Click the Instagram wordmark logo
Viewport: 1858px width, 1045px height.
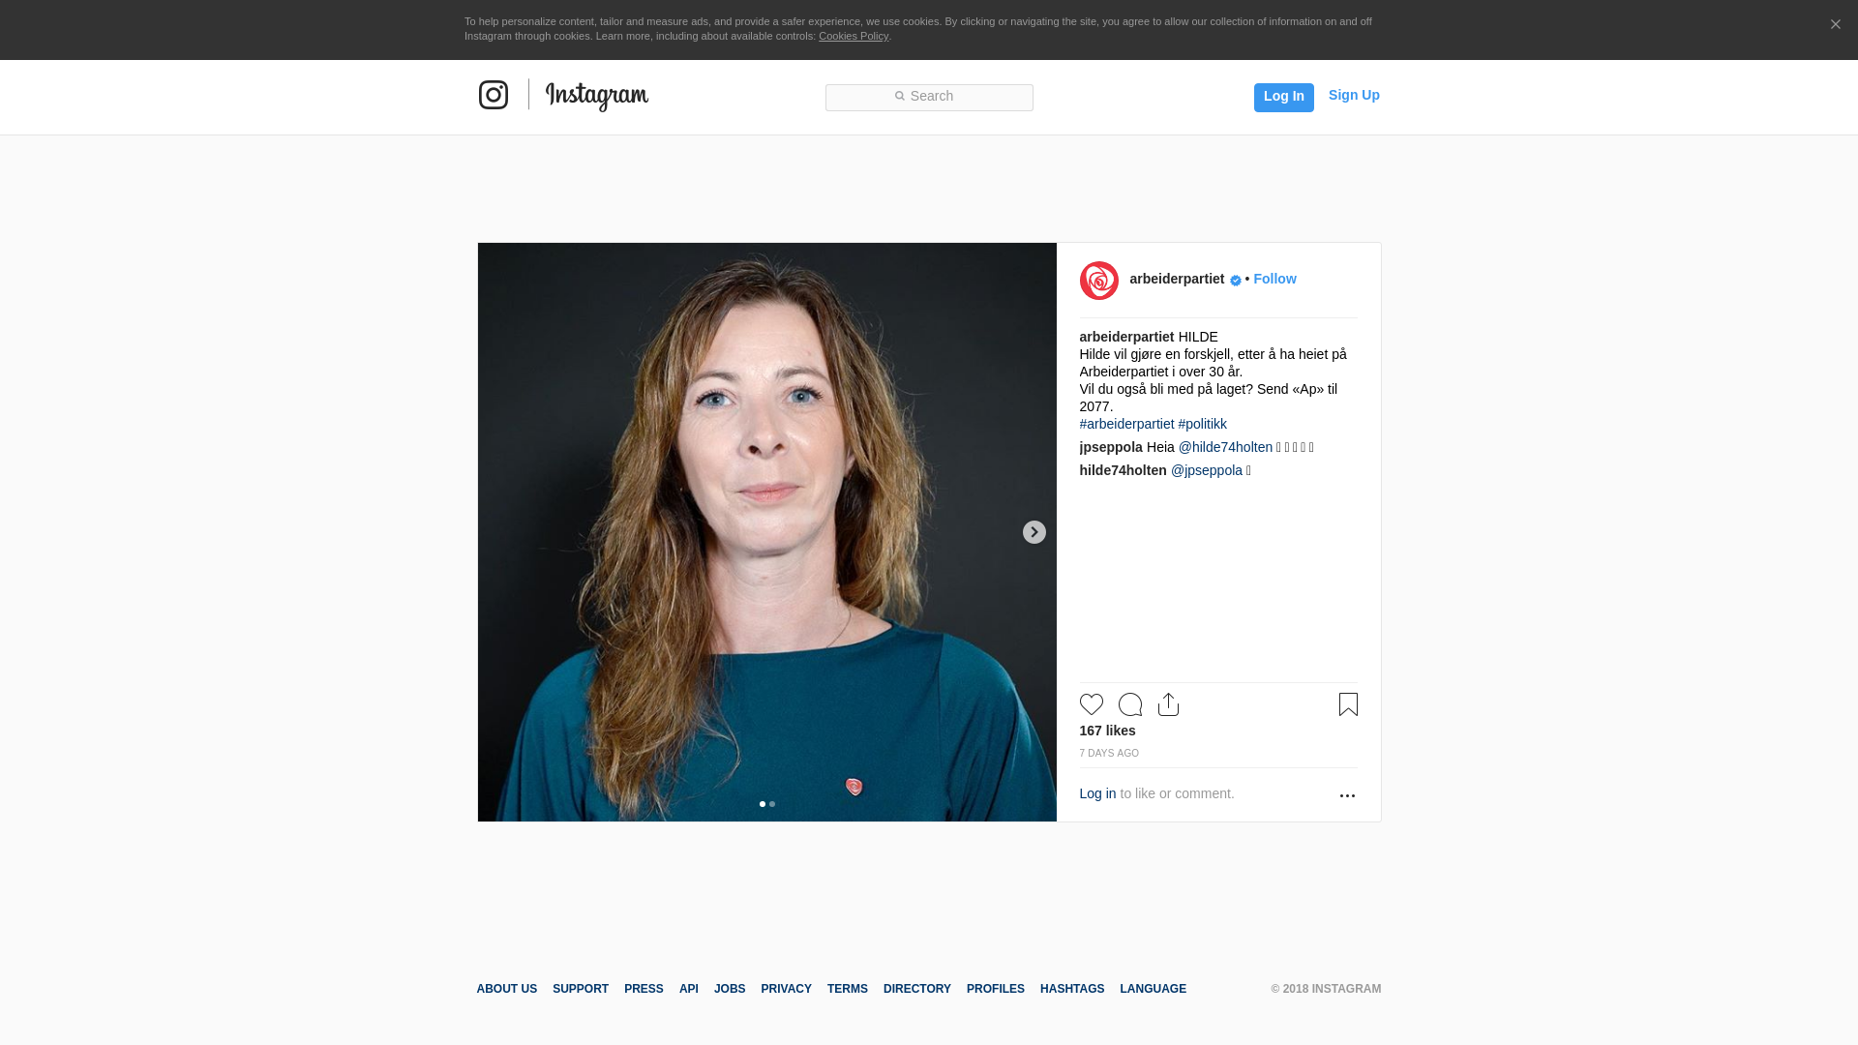pyautogui.click(x=596, y=96)
